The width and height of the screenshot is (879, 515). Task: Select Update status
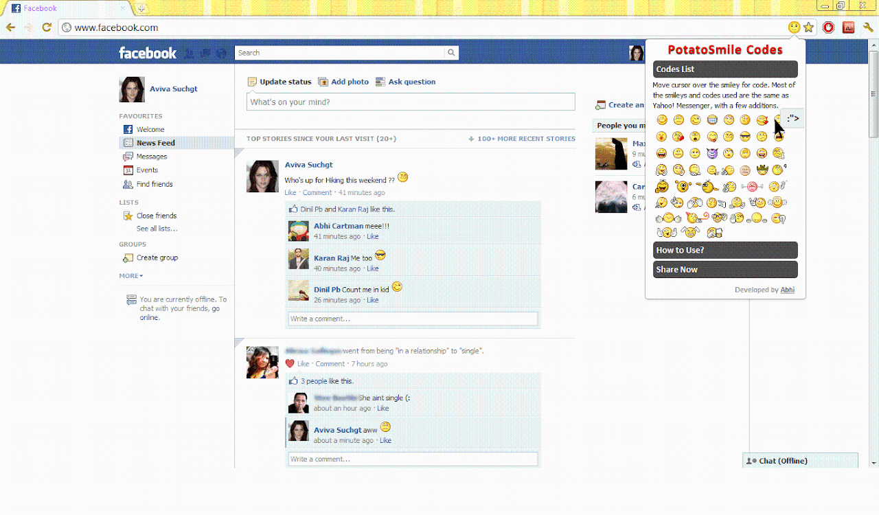[279, 82]
